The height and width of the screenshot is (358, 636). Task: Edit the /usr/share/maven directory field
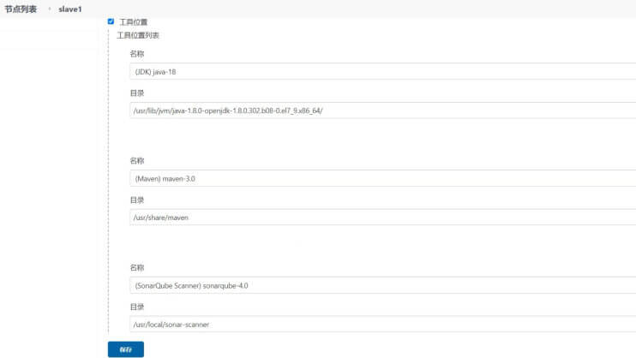382,218
